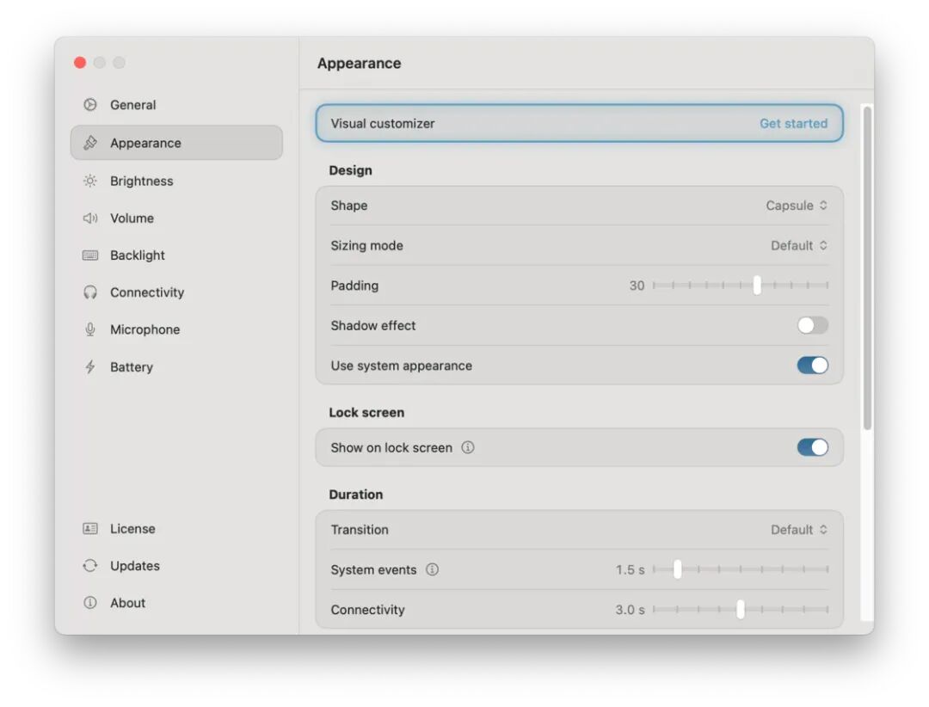The width and height of the screenshot is (929, 707).
Task: Go to Volume settings
Action: (x=176, y=218)
